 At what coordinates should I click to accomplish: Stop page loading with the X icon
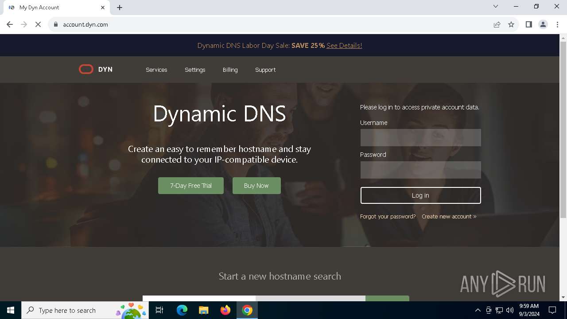click(38, 24)
